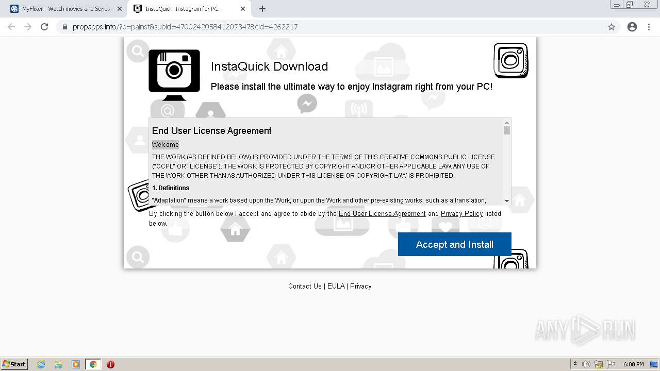Screen dimensions: 660x371
Task: Click the Accept and Install button
Action: 454,244
